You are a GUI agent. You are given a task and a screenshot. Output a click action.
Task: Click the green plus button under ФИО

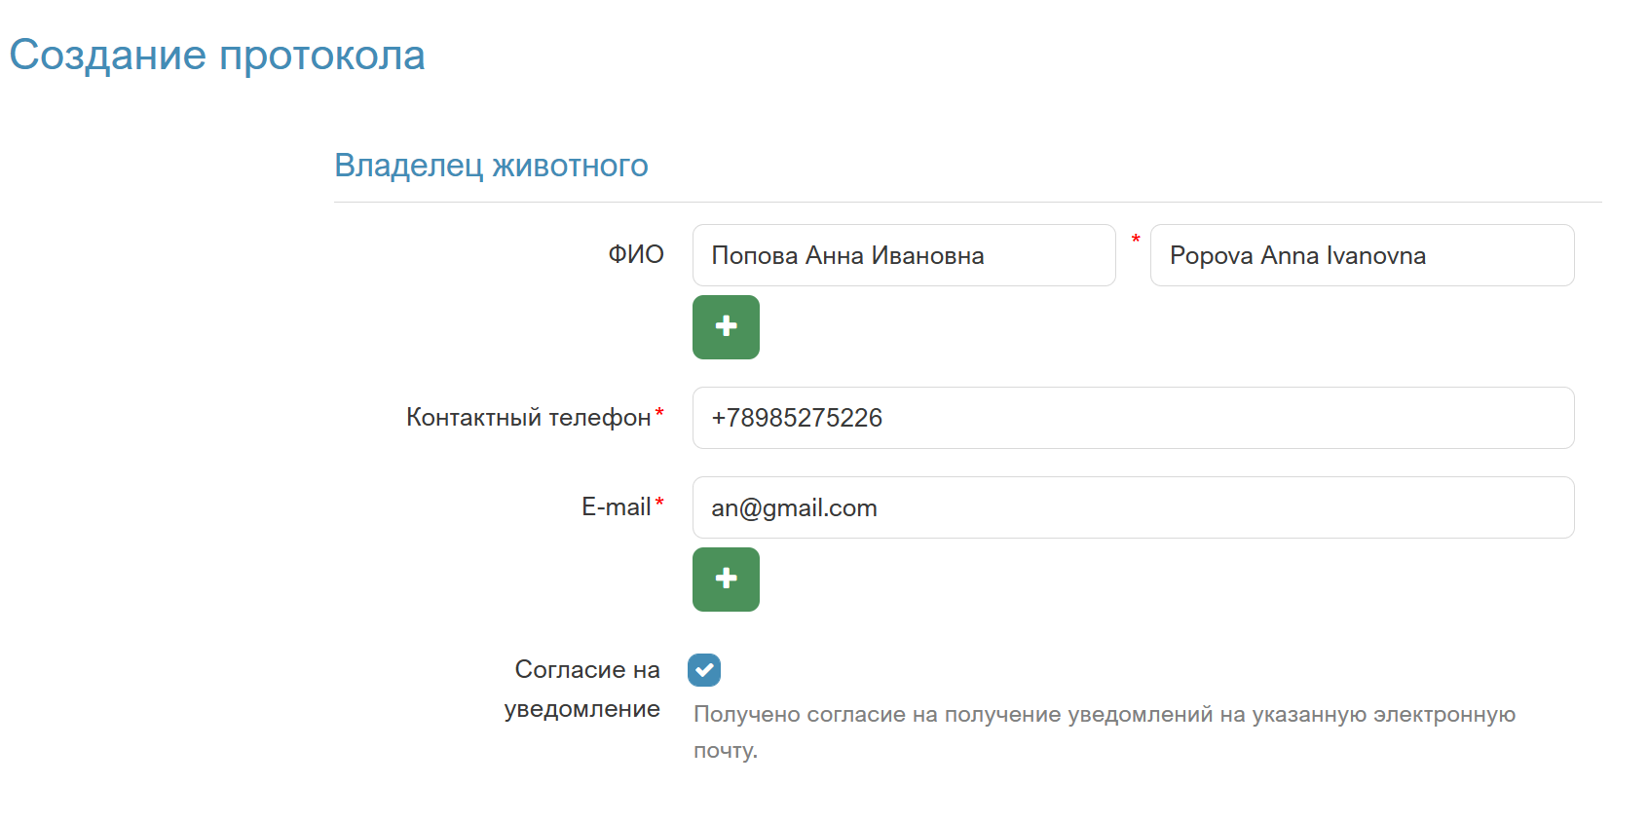[726, 327]
